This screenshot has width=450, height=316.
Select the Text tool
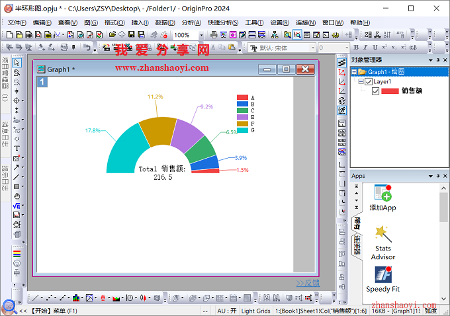pyautogui.click(x=17, y=148)
